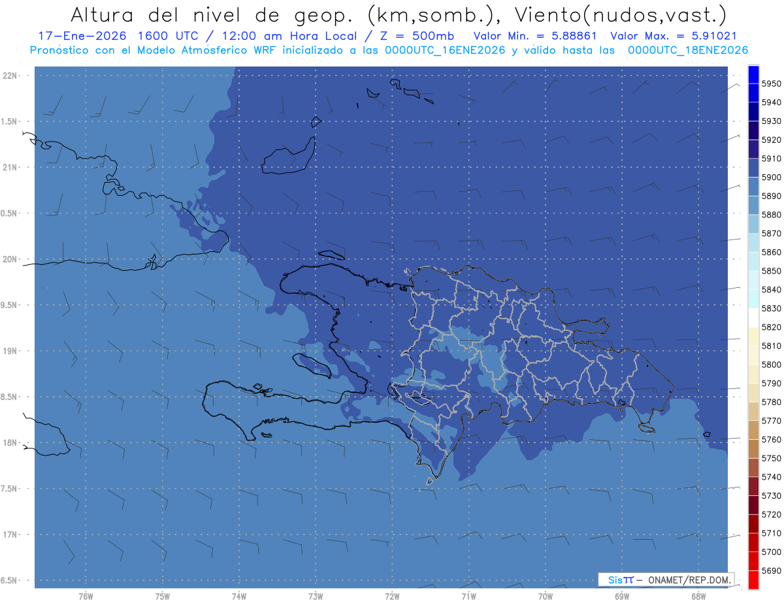Click the '73W' longitude label
Viewport: 784px width, 605px height.
coord(316,596)
